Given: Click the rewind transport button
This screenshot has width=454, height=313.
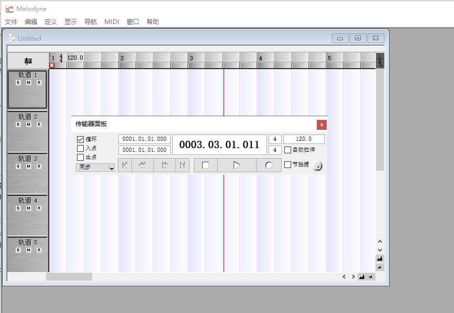Looking at the screenshot, I should (142, 165).
